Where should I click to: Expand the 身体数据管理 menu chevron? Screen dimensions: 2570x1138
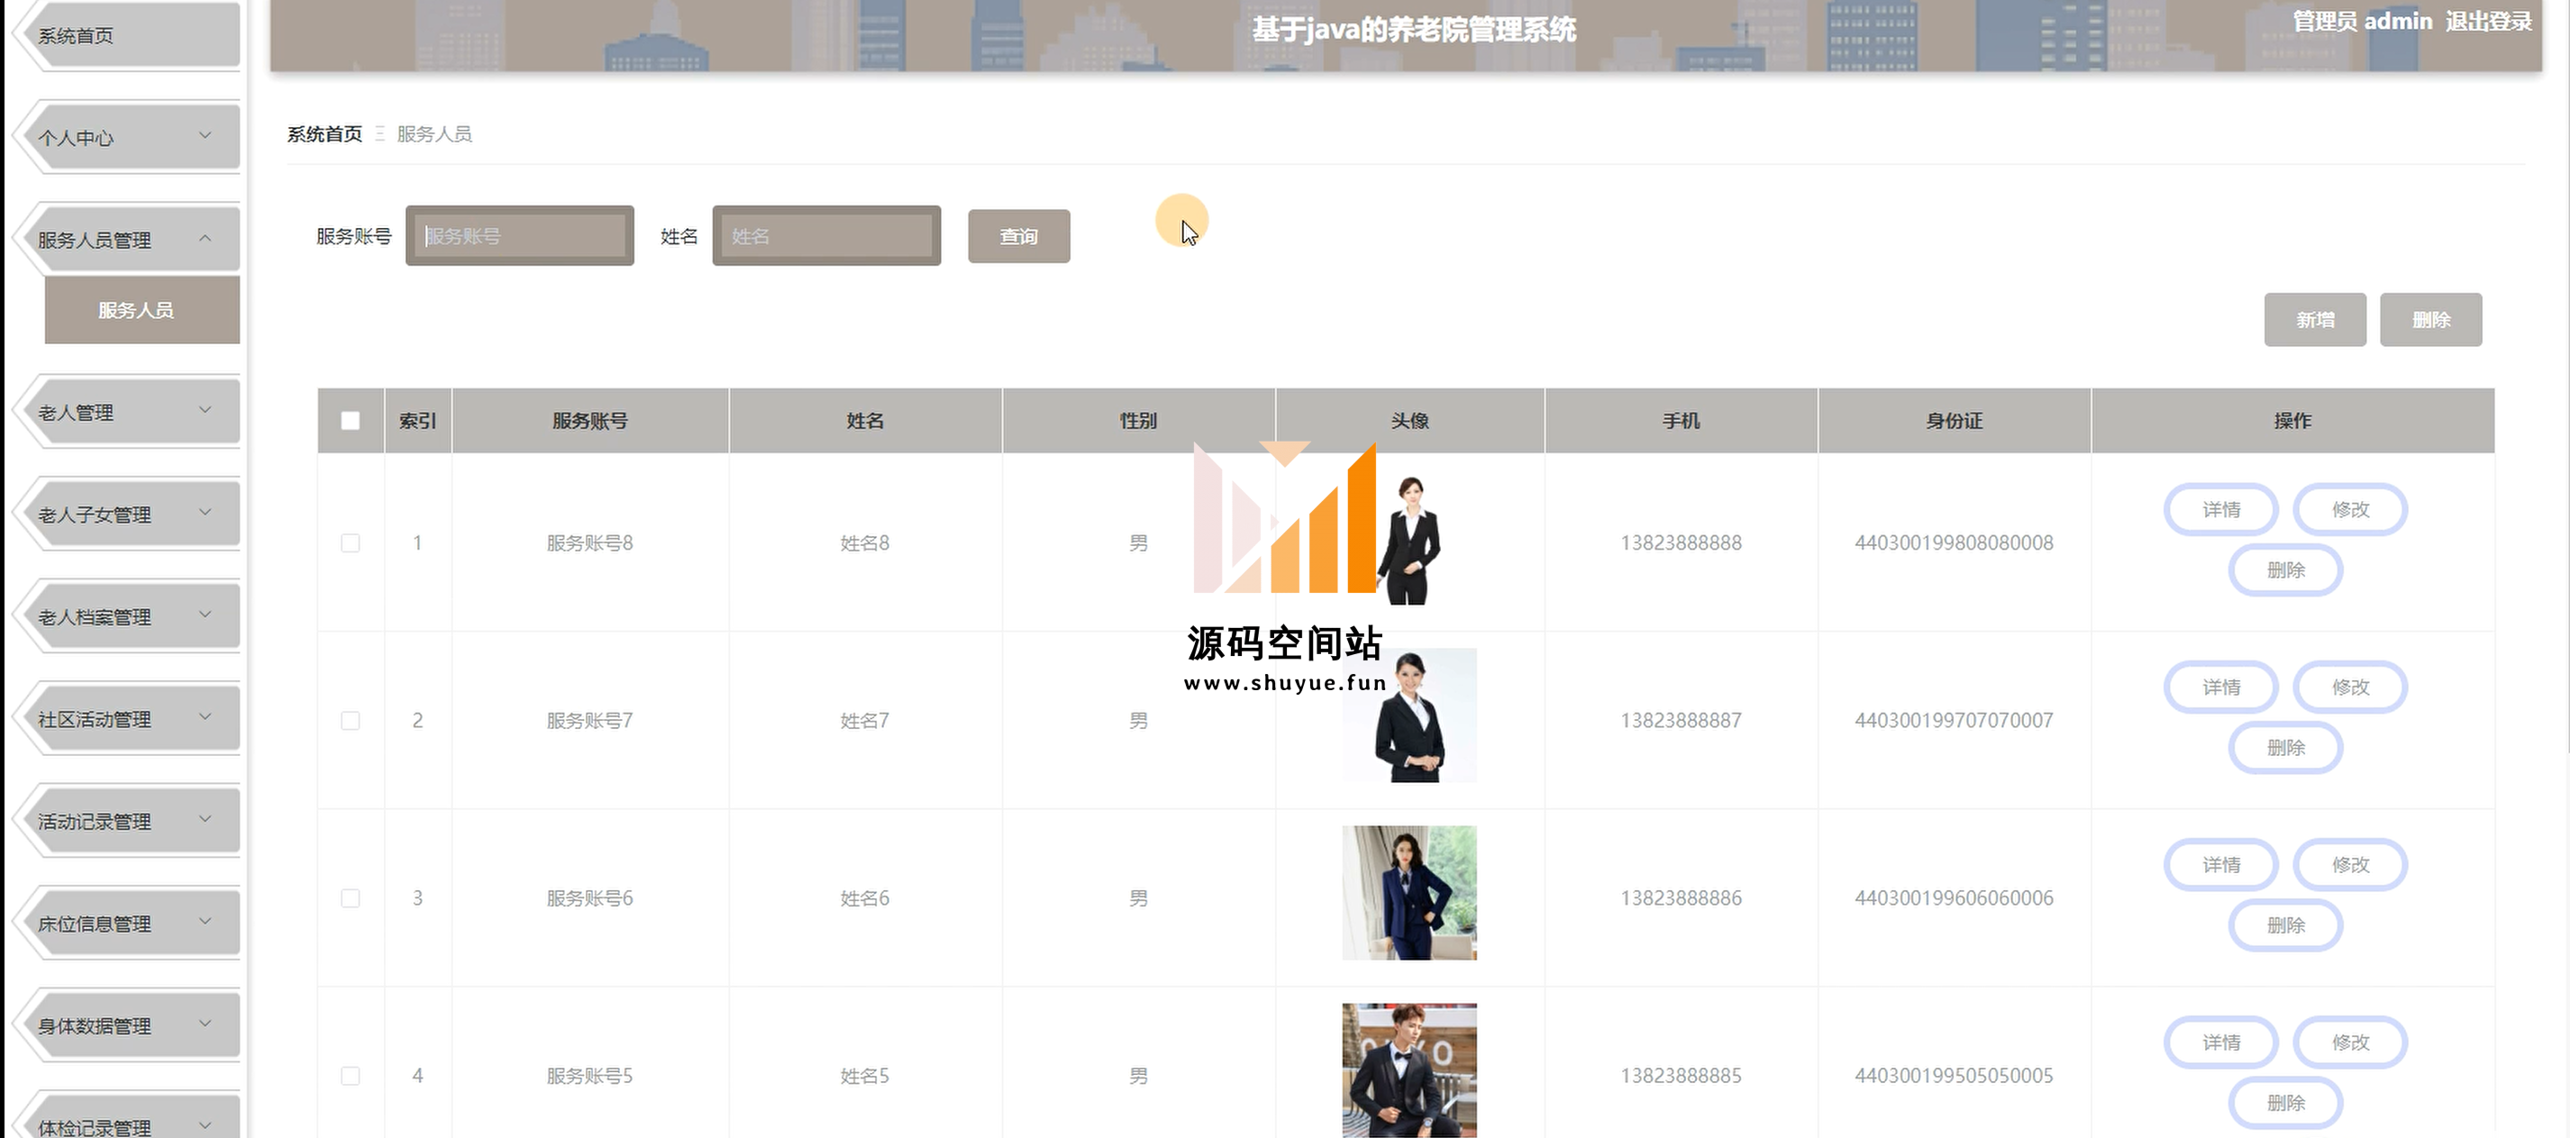pos(205,1024)
